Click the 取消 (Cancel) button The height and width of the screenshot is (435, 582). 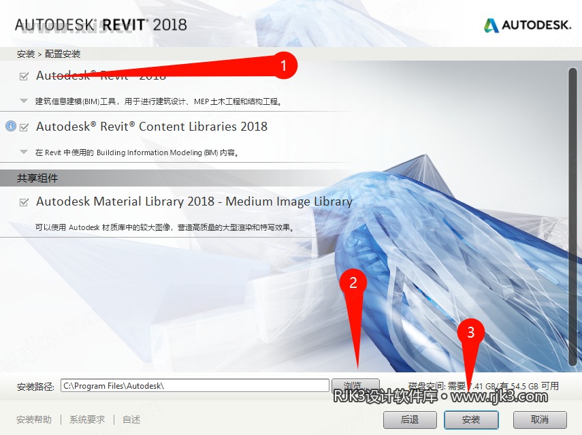point(540,420)
